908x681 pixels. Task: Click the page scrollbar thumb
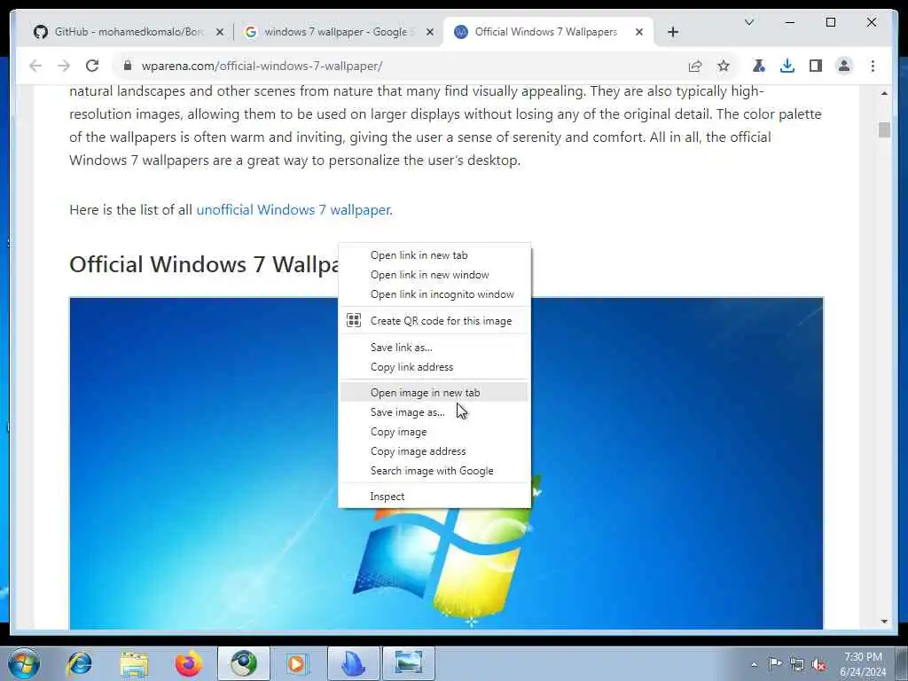pyautogui.click(x=884, y=129)
